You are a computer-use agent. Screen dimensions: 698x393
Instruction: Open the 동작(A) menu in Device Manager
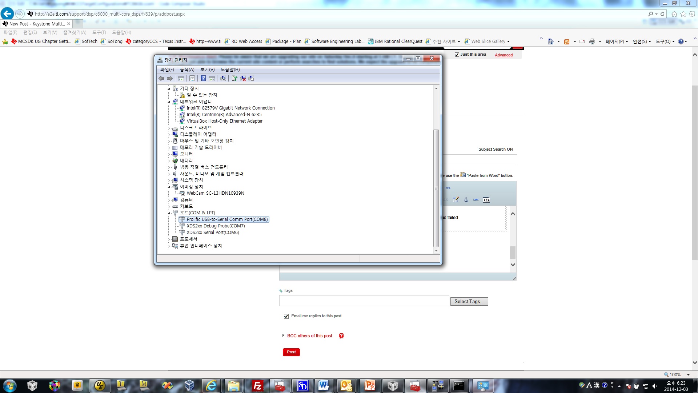(187, 70)
